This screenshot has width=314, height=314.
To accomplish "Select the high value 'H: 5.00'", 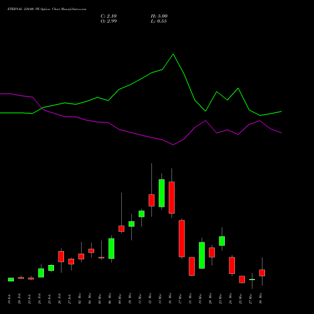I will (x=159, y=16).
